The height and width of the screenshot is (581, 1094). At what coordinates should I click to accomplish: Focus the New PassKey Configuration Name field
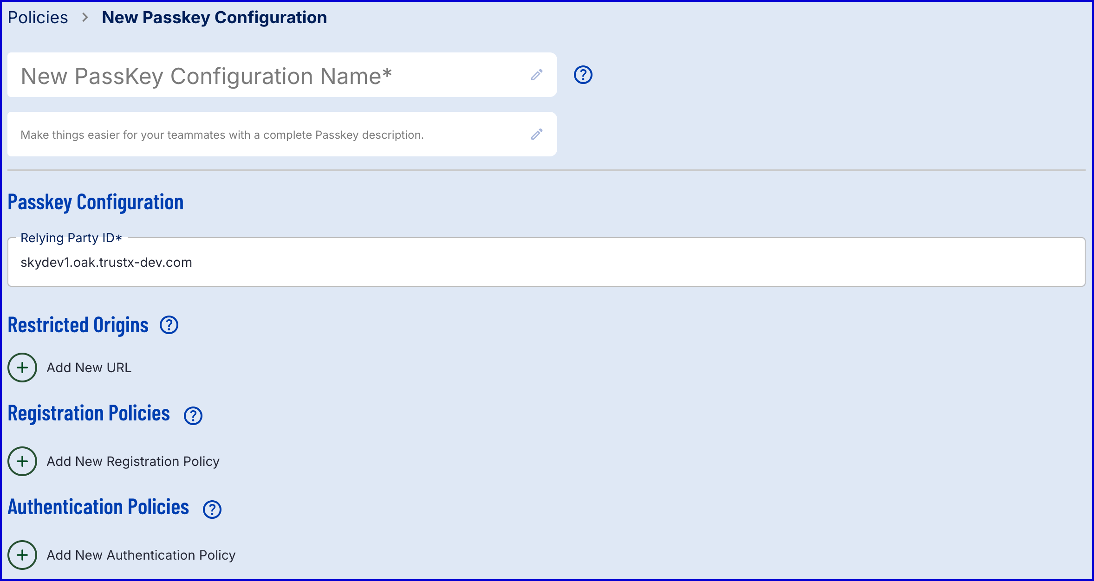pyautogui.click(x=269, y=76)
